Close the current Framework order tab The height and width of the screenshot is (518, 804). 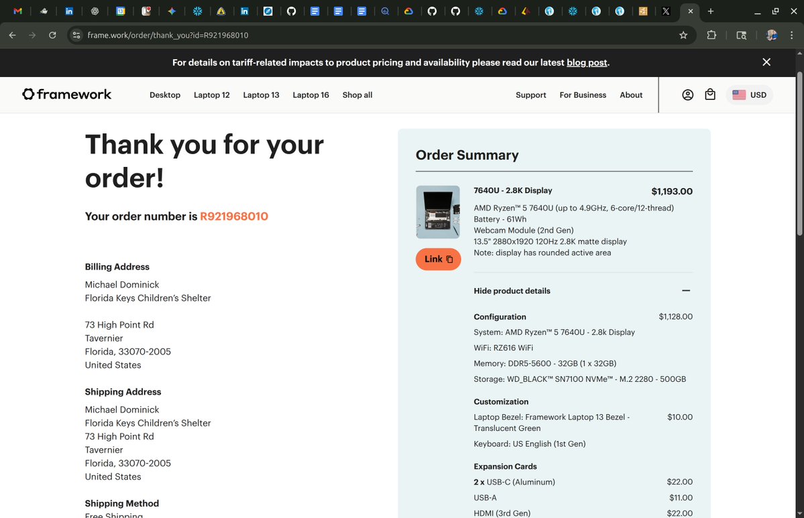pyautogui.click(x=691, y=11)
